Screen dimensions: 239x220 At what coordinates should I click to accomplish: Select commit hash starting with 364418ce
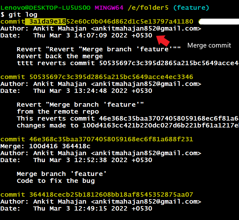click(111, 195)
